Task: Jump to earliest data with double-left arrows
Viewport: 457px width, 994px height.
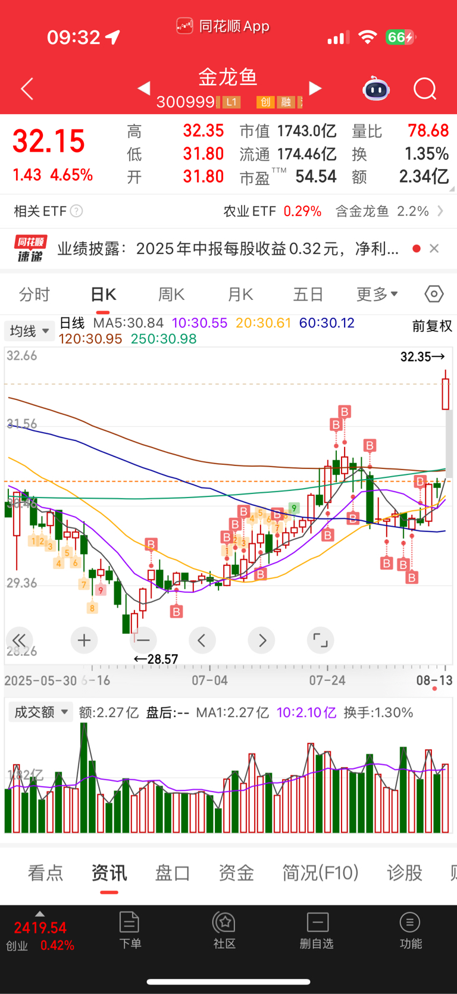Action: (19, 640)
